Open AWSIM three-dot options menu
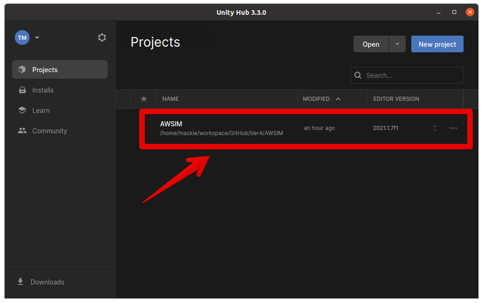Image resolution: width=483 pixels, height=303 pixels. coord(453,128)
